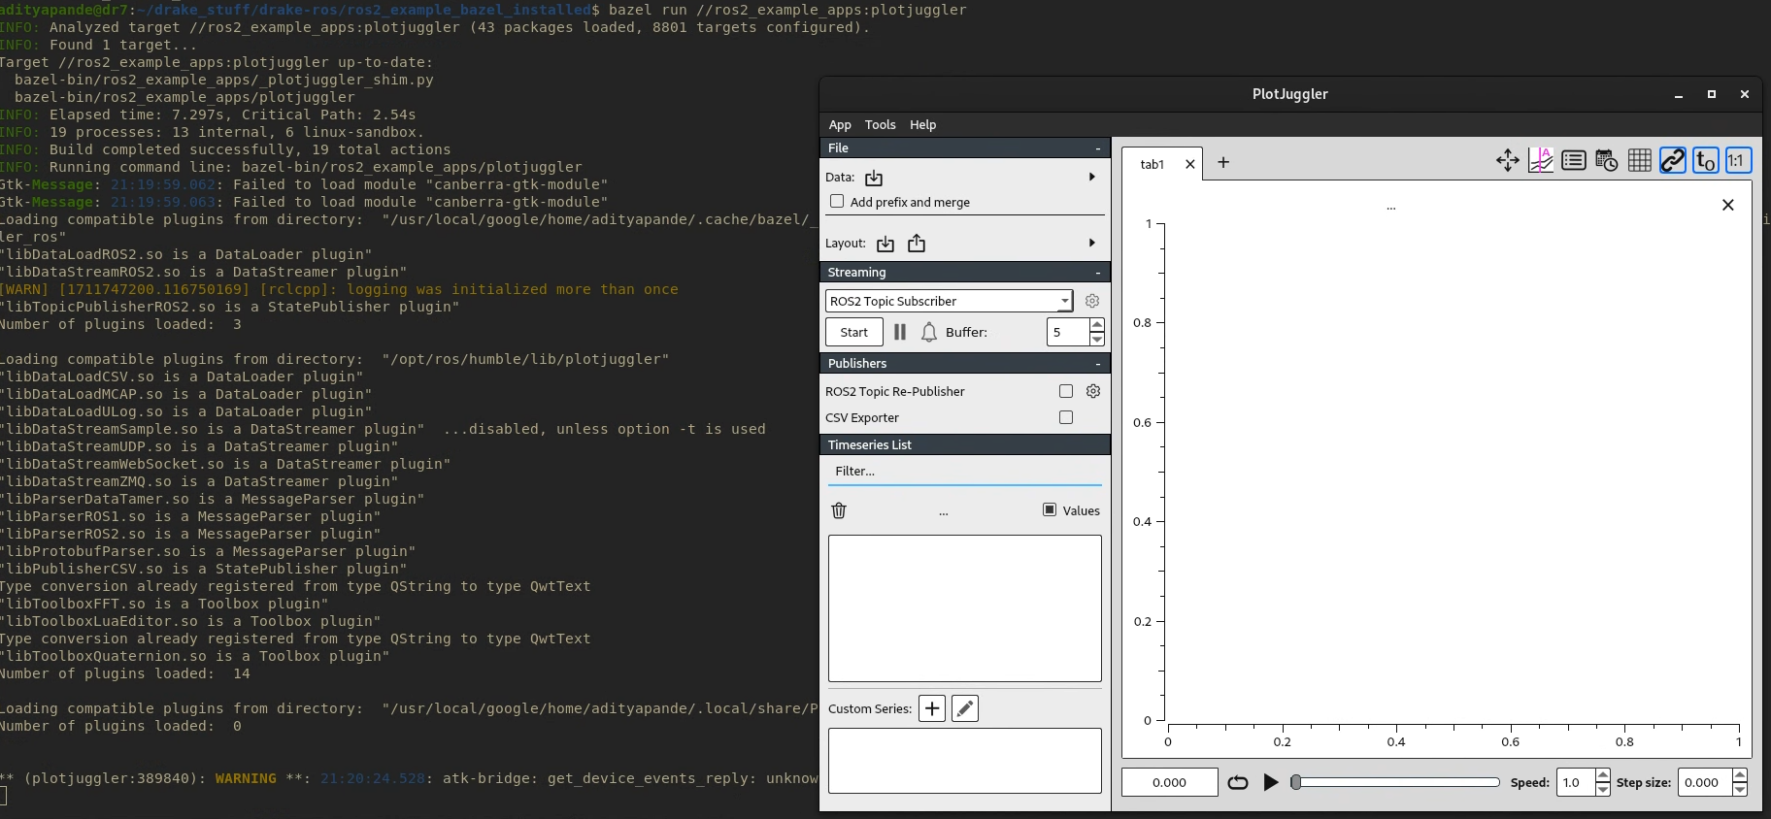Click the Buffer value field

click(x=1068, y=332)
